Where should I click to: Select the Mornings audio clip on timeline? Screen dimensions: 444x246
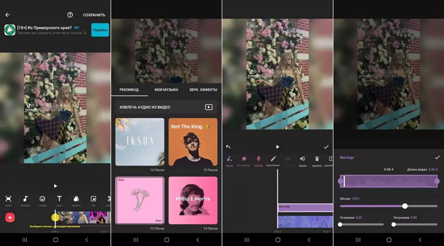(305, 207)
